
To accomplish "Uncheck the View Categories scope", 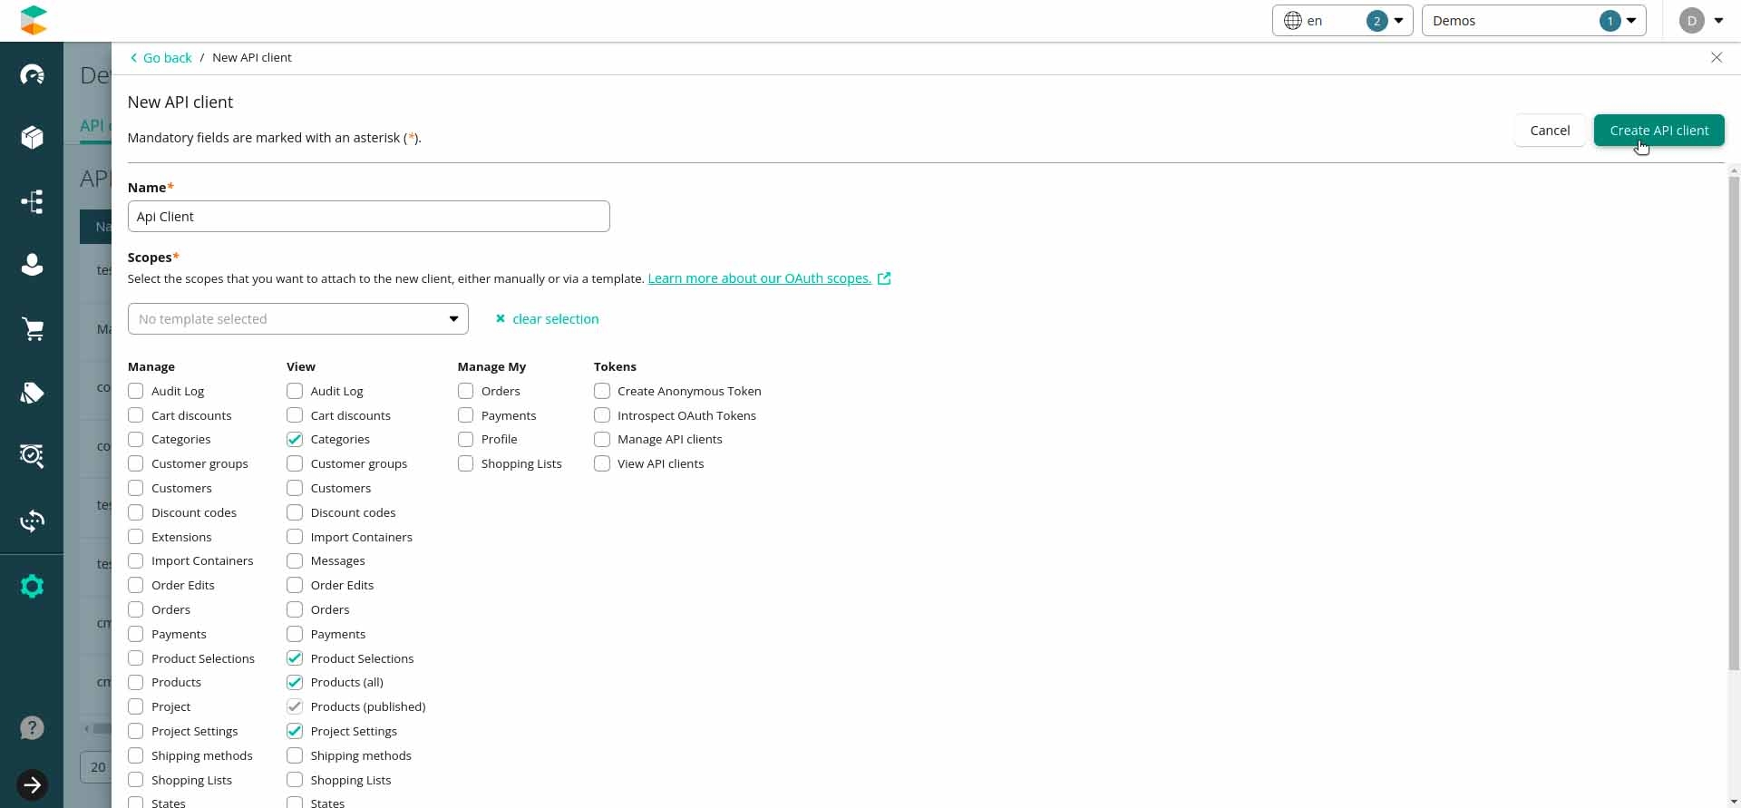I will point(295,439).
